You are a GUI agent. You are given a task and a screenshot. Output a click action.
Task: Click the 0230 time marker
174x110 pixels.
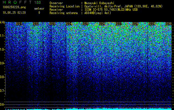[x=168, y=24]
